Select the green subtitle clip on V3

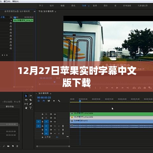click(x=111, y=114)
